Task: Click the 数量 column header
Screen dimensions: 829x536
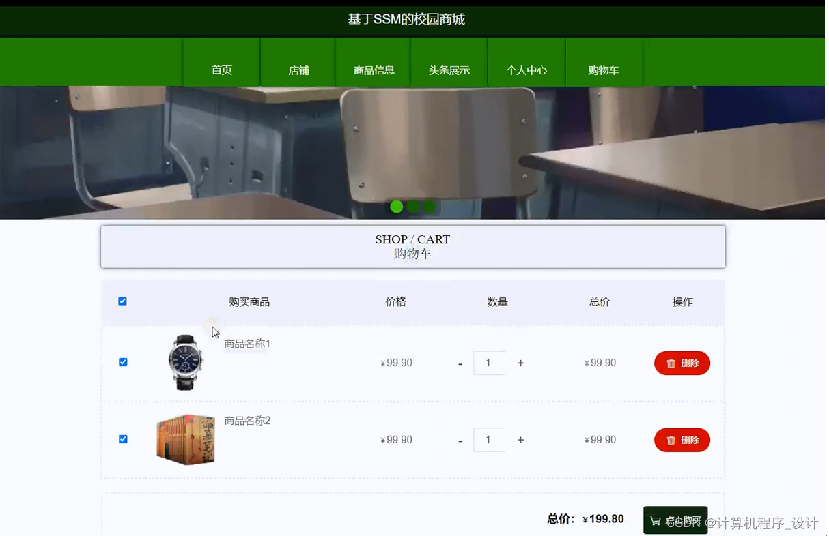Action: (x=498, y=301)
